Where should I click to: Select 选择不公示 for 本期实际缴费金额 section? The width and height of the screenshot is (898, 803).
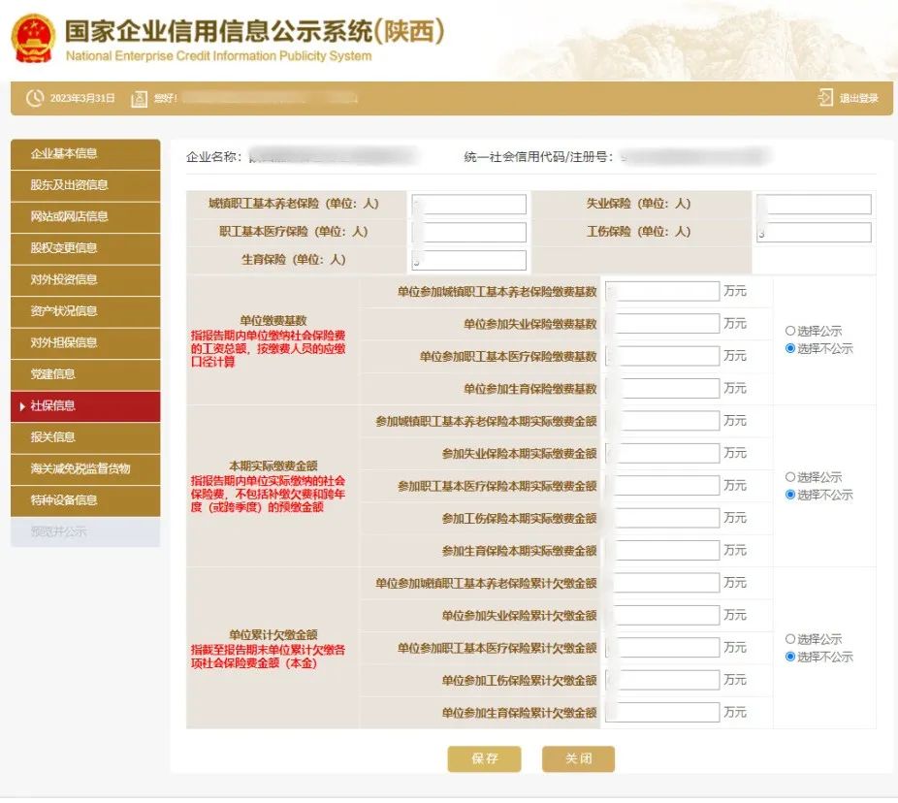click(x=790, y=495)
